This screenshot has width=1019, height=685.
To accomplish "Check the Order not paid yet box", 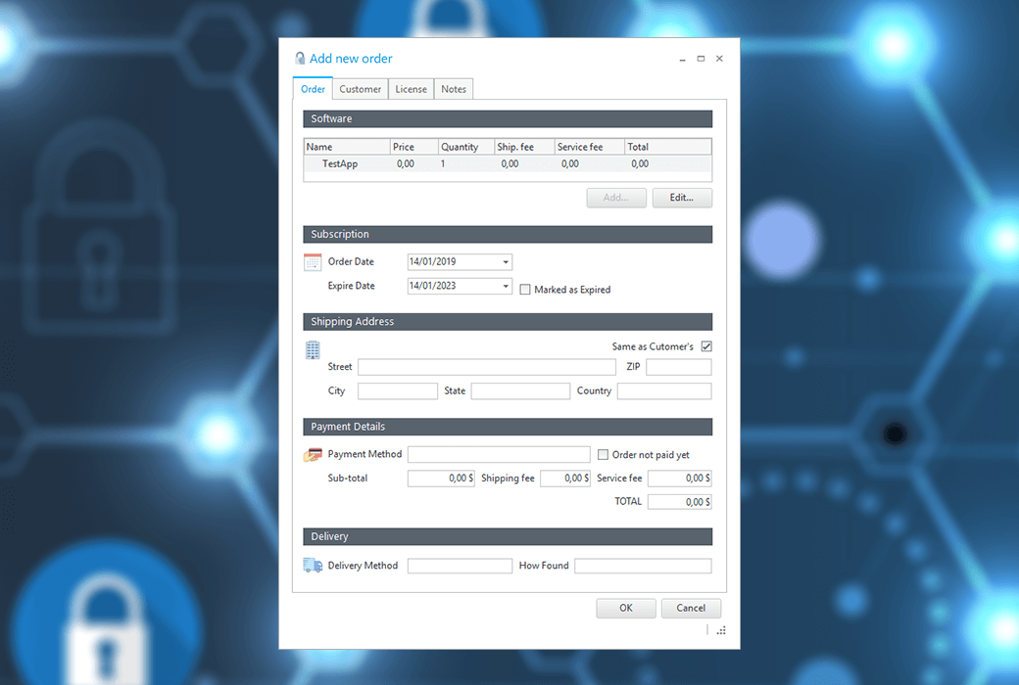I will click(604, 454).
